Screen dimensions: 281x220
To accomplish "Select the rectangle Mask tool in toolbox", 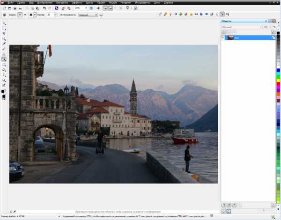I will (x=4, y=28).
